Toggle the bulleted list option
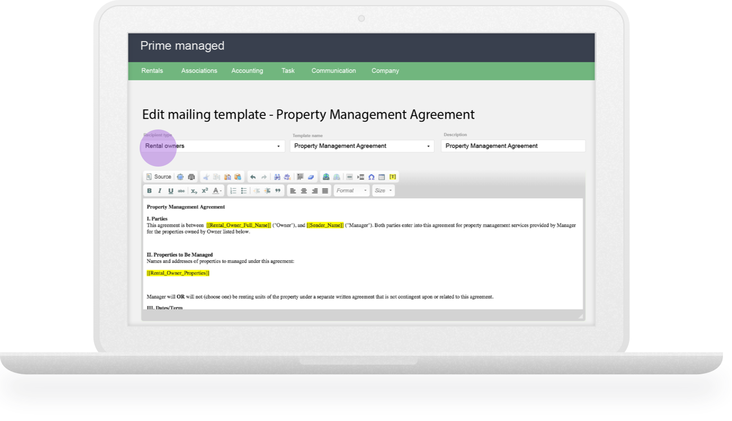Viewport: 732px width, 421px height. tap(243, 190)
